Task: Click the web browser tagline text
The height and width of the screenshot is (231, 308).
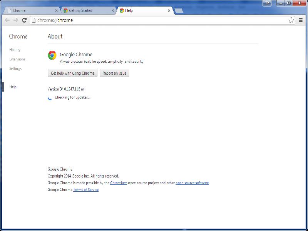Action: point(102,62)
